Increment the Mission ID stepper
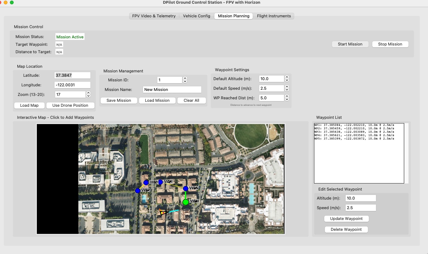The height and width of the screenshot is (254, 428). (185, 78)
